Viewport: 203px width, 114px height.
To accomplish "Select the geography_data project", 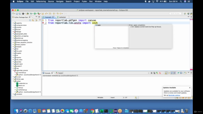I will tap(22, 34).
